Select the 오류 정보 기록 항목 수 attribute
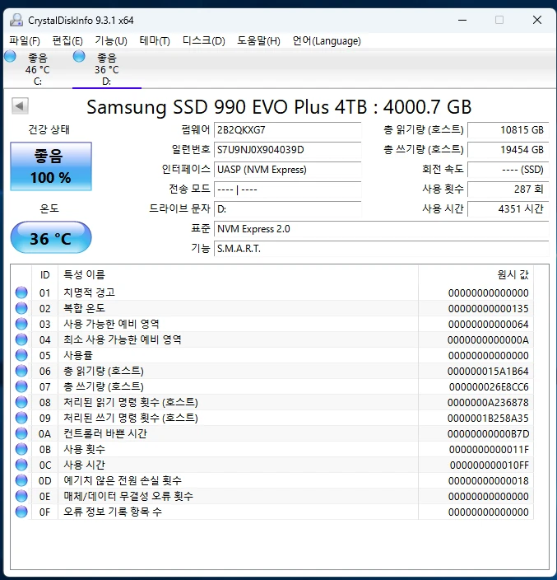Image resolution: width=557 pixels, height=580 pixels. click(x=113, y=512)
